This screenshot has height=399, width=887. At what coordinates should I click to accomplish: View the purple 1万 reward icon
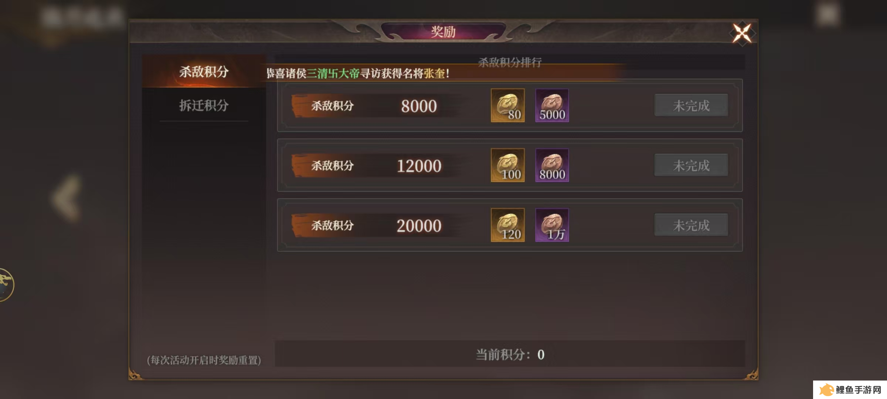552,225
